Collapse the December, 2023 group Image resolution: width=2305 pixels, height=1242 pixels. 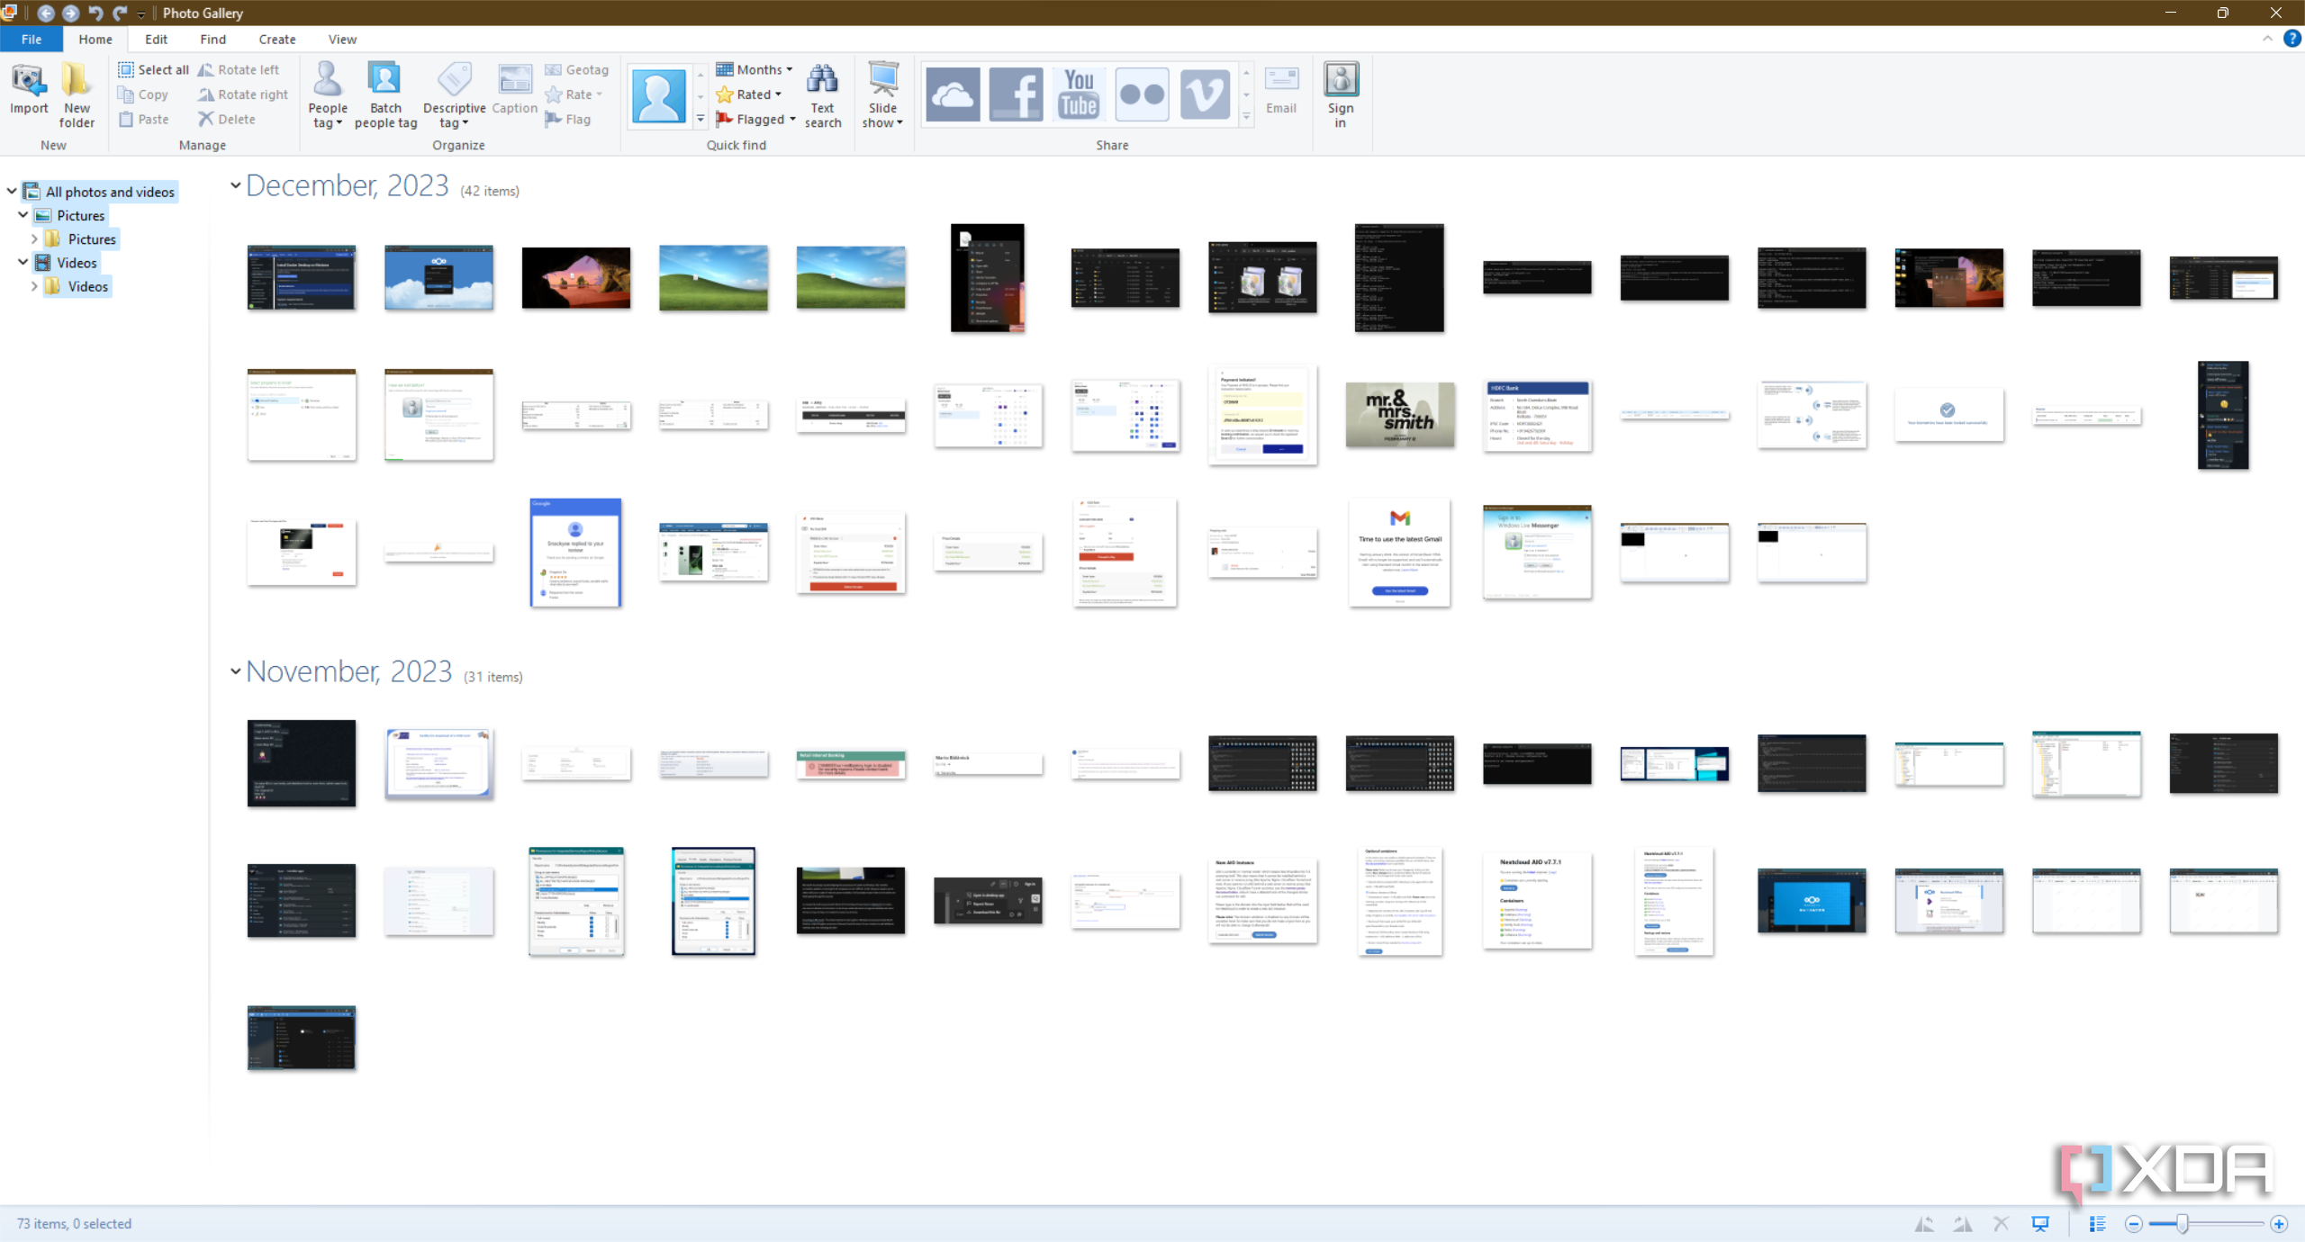(235, 185)
